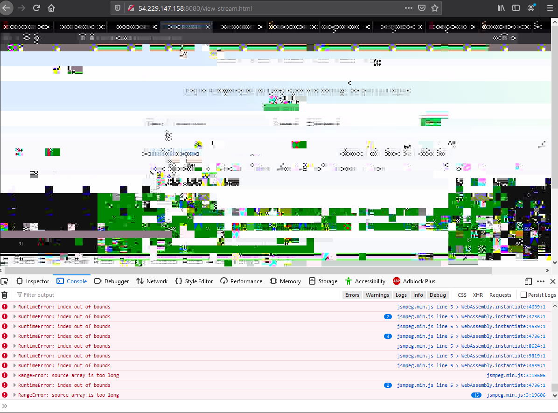
Task: Expand the first RuntimeError entry
Action: click(x=14, y=307)
